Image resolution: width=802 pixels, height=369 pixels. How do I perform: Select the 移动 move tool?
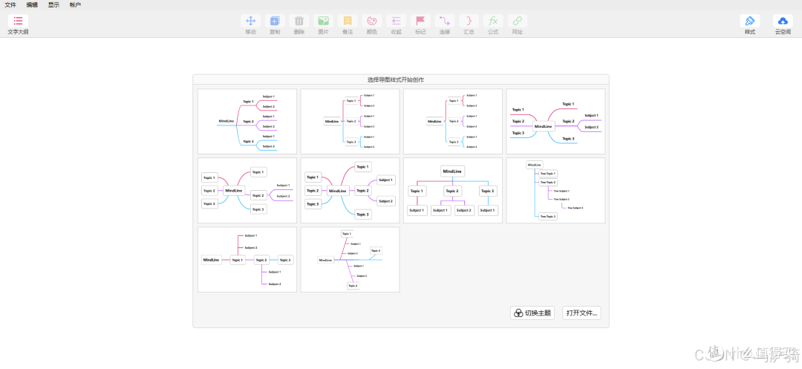click(x=251, y=21)
